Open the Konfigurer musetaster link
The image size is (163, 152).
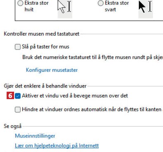click(52, 70)
